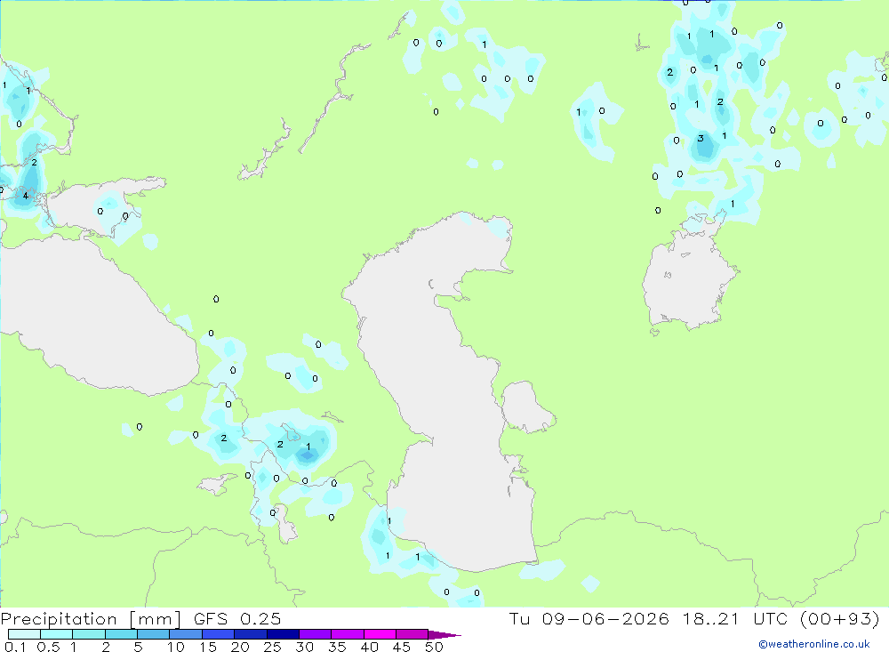
Task: Click the legend value '20'
Action: click(x=240, y=647)
